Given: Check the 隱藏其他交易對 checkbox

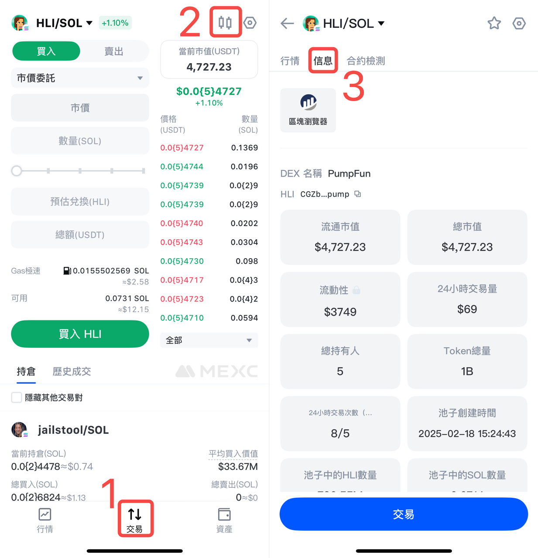Looking at the screenshot, I should (17, 397).
